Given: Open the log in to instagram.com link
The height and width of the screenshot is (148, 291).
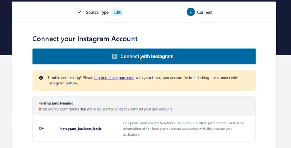Looking at the screenshot, I should coord(114,78).
